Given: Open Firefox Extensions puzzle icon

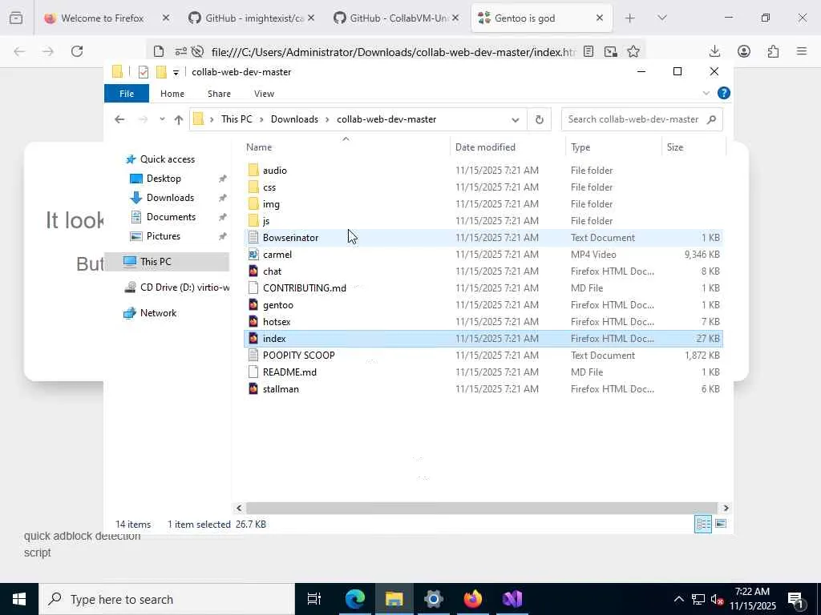Looking at the screenshot, I should pos(773,51).
